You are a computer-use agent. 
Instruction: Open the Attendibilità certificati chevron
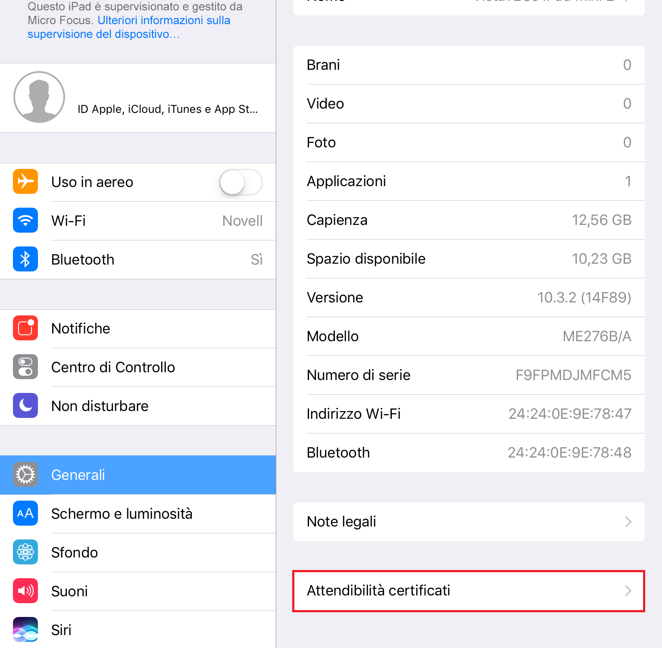coord(628,591)
